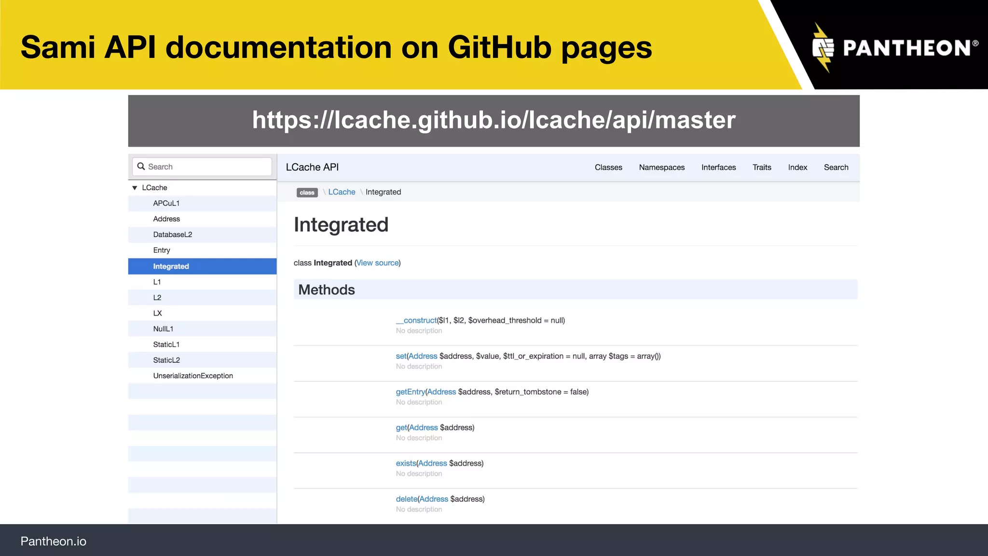988x556 pixels.
Task: Open the getEntry method link
Action: pos(410,392)
